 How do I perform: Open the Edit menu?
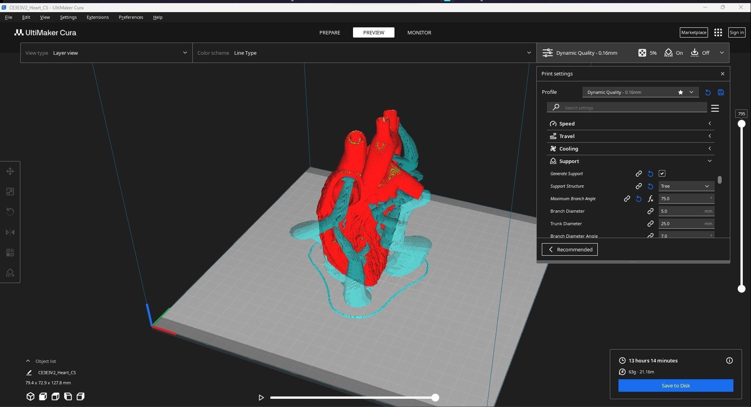click(x=26, y=17)
